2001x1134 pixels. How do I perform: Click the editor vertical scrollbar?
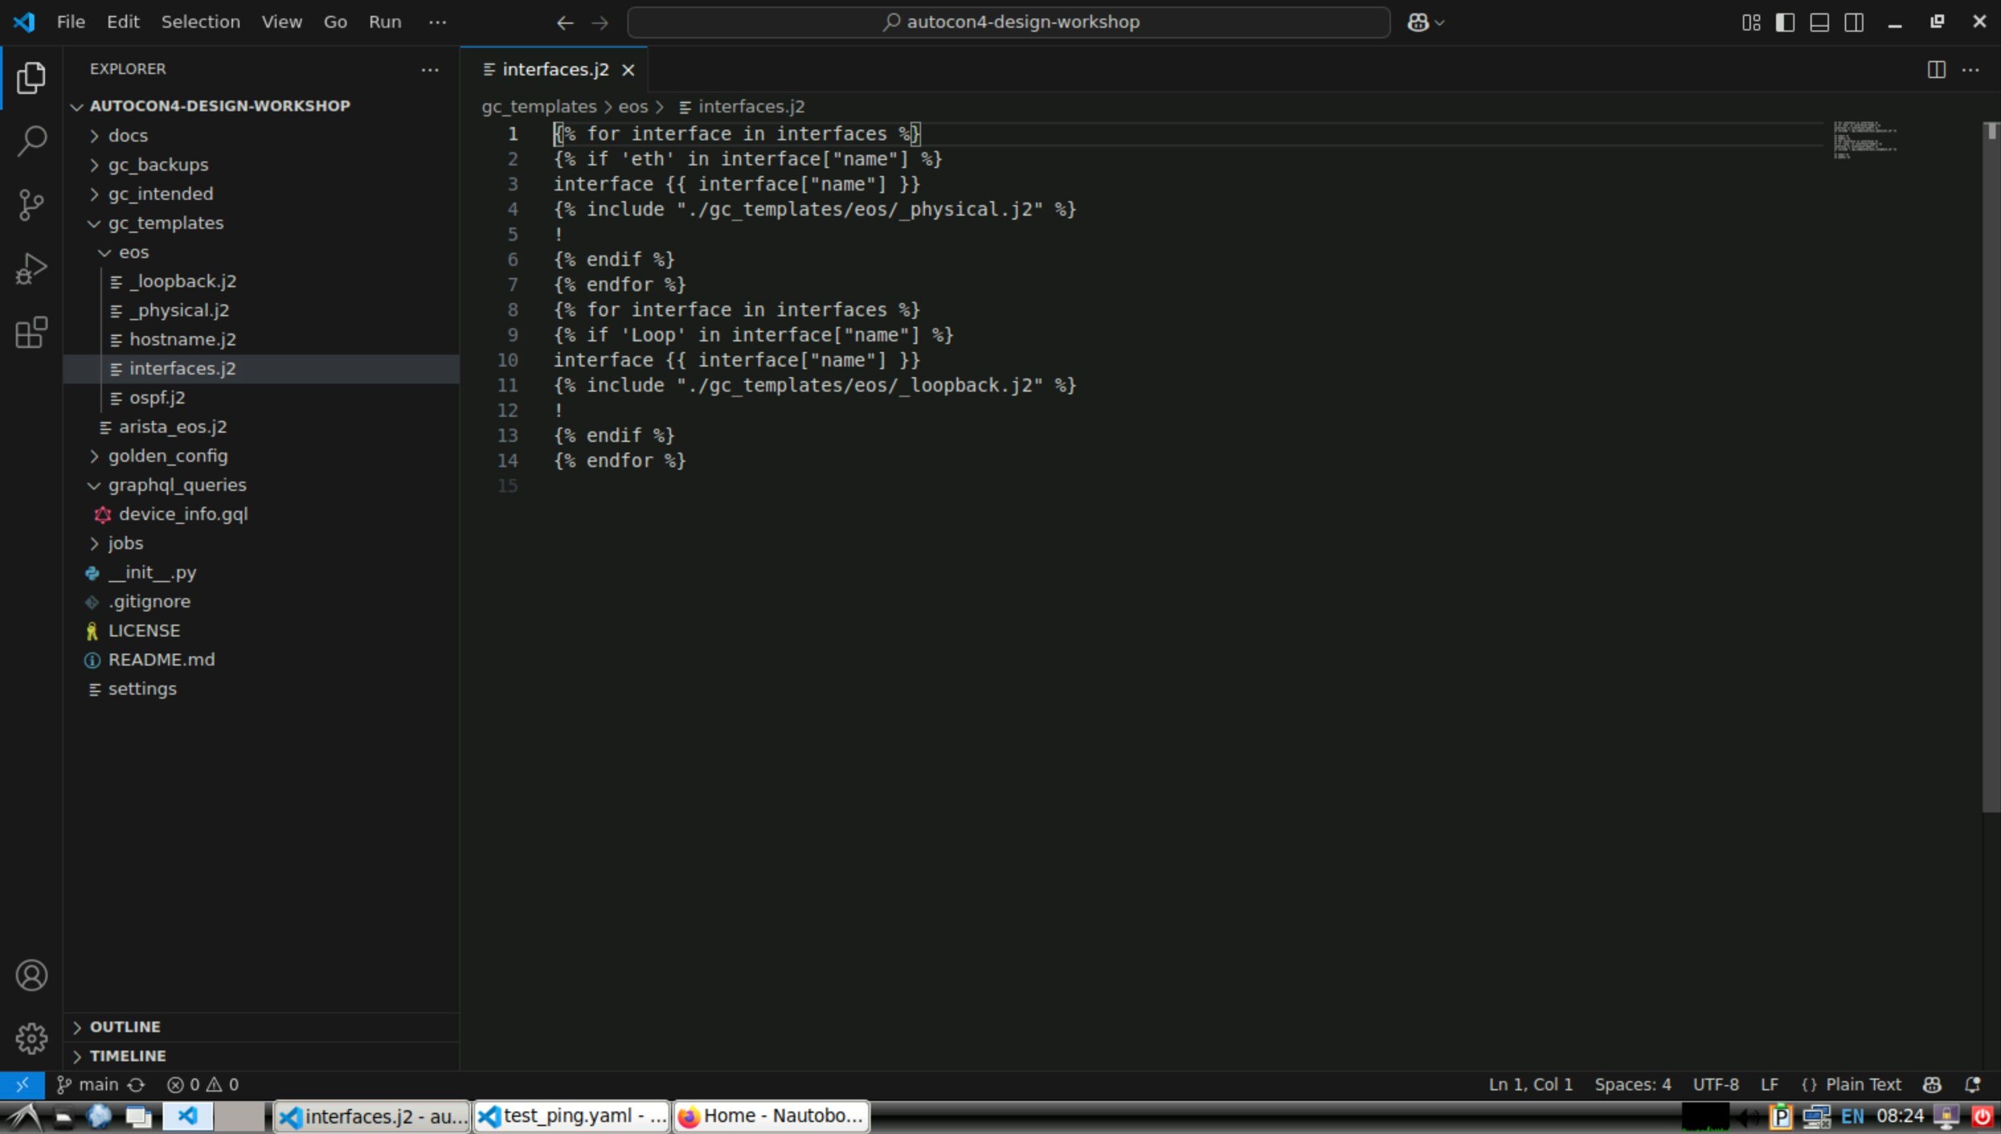tap(1990, 467)
